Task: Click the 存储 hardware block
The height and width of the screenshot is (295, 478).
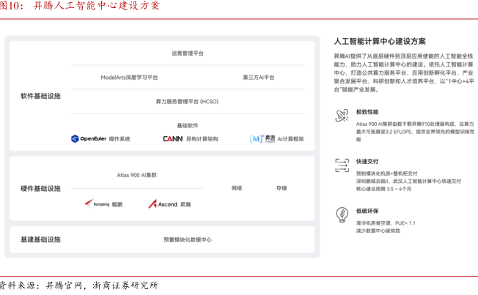Action: 282,188
